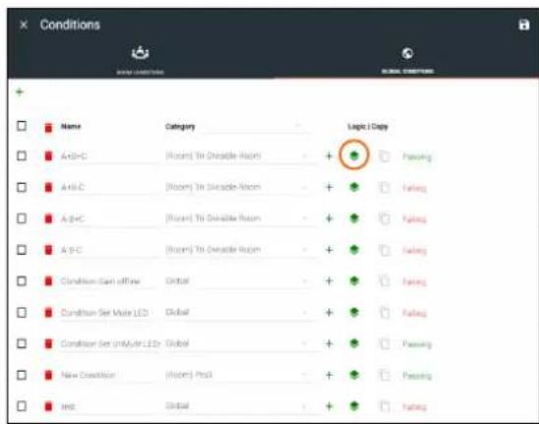Select the checkbox for the A+B-C row

[x=22, y=187]
